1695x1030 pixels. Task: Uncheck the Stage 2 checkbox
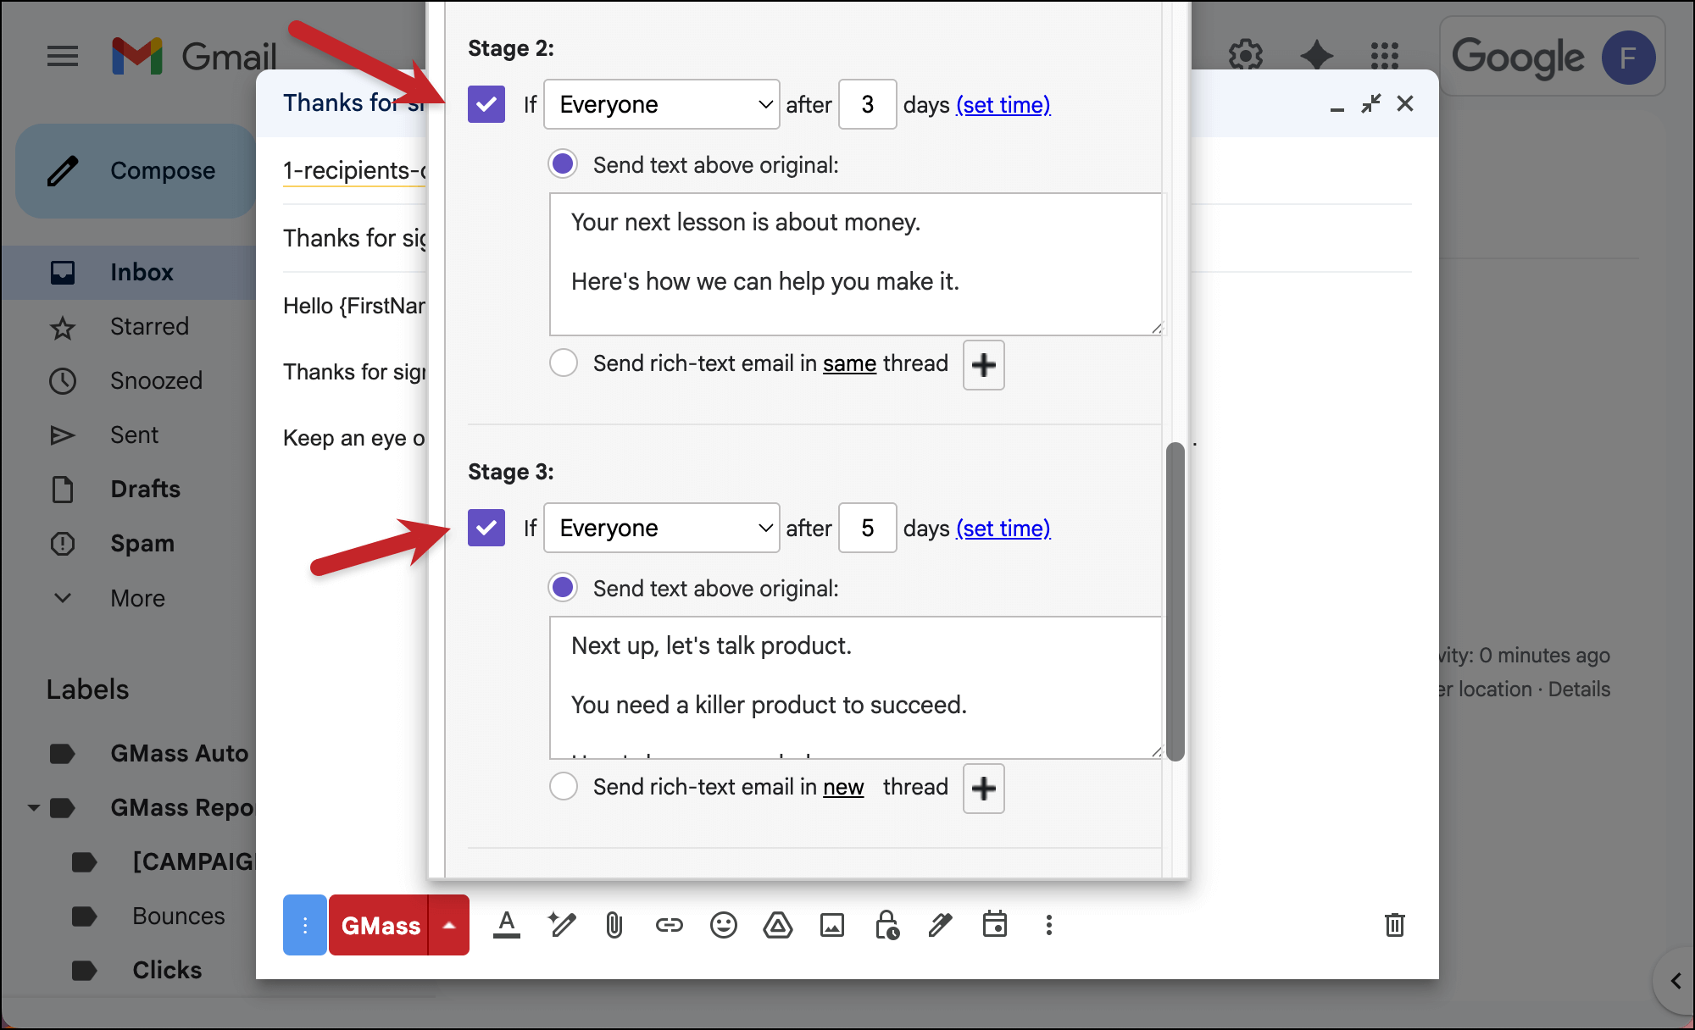click(x=486, y=104)
